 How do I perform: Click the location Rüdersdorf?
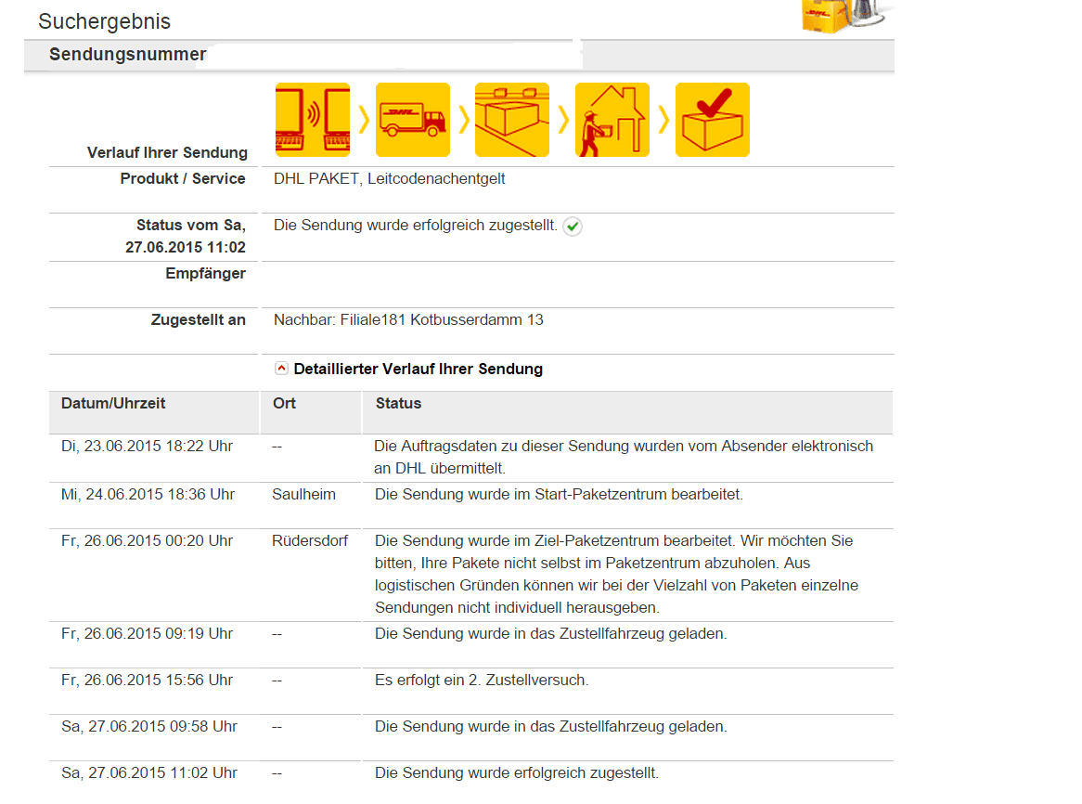click(310, 540)
